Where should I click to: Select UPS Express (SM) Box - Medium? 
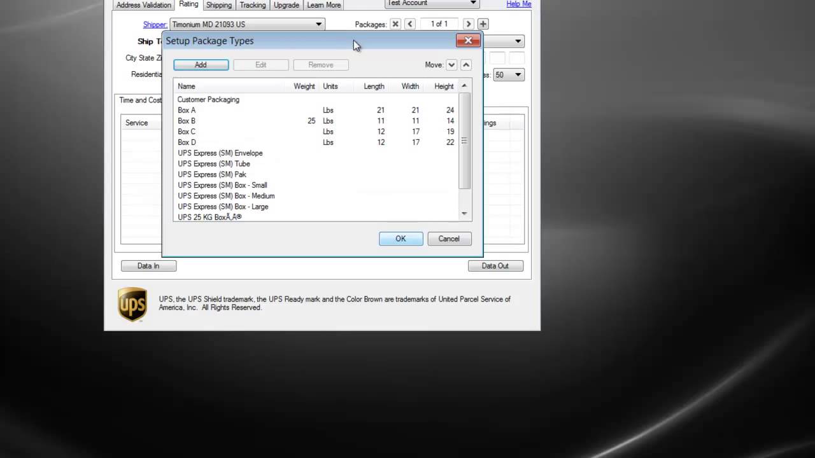pyautogui.click(x=316, y=196)
